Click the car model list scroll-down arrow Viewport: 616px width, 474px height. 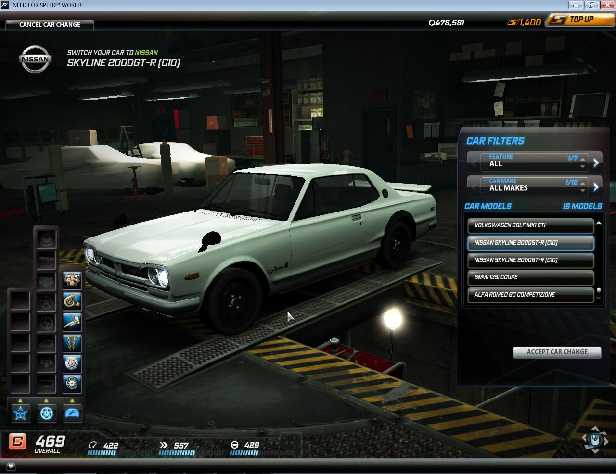pos(599,299)
